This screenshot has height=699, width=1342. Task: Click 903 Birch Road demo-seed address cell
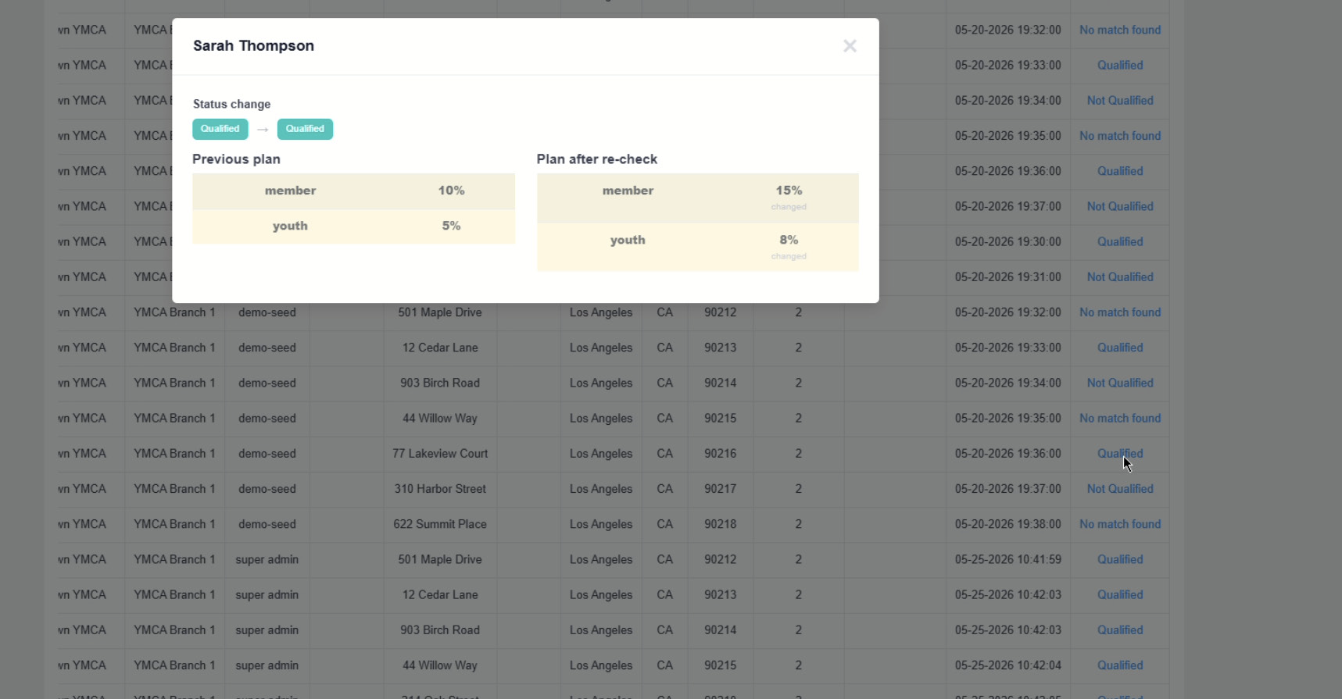pyautogui.click(x=440, y=383)
